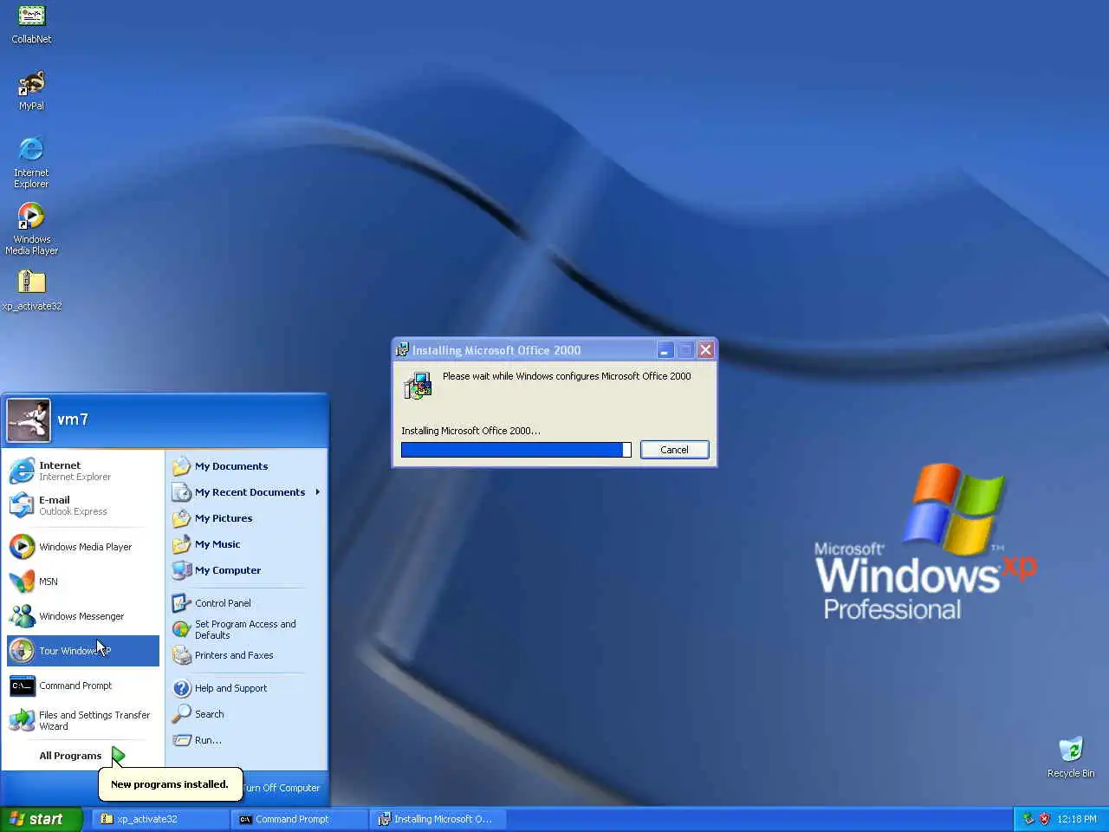Switch to xp_activate32 taskbar window
This screenshot has width=1109, height=832.
click(160, 819)
